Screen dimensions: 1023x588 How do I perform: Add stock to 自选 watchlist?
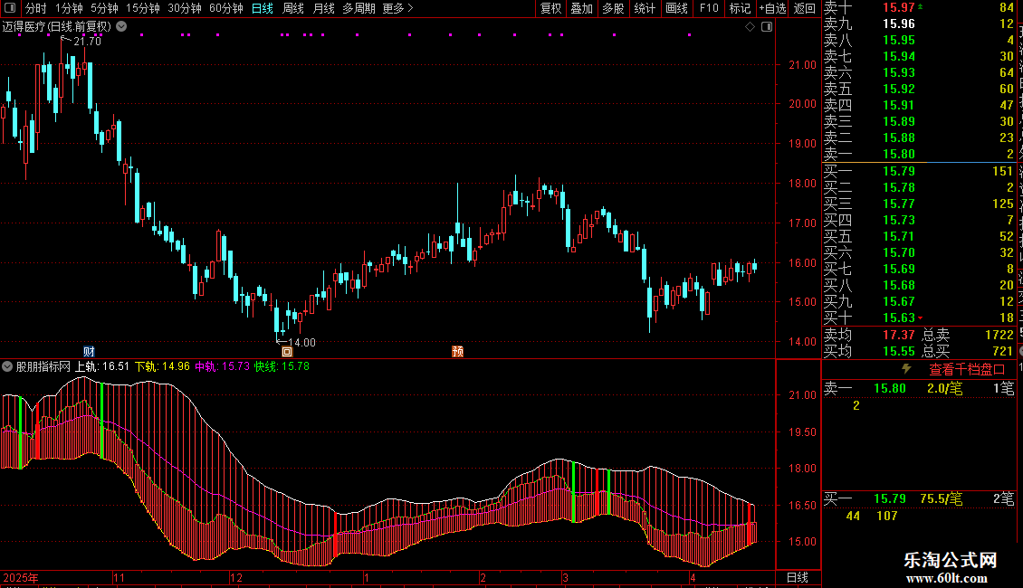(x=772, y=8)
